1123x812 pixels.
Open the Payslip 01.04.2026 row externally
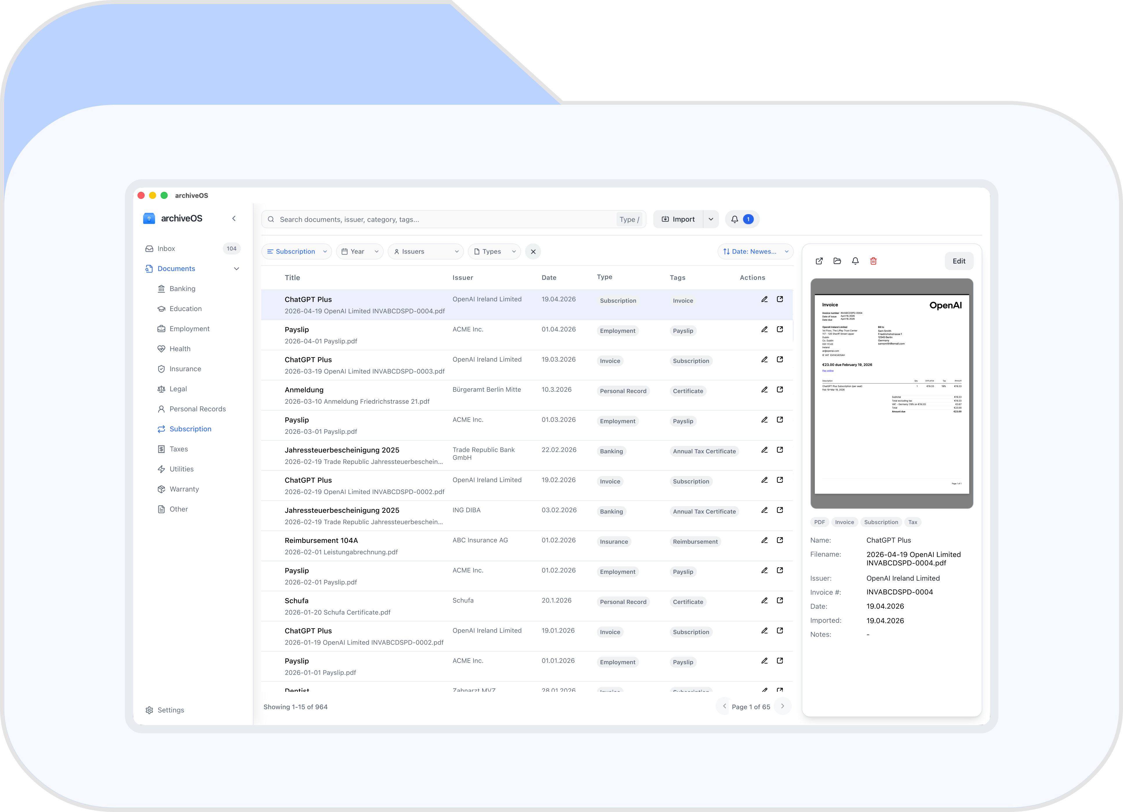780,330
